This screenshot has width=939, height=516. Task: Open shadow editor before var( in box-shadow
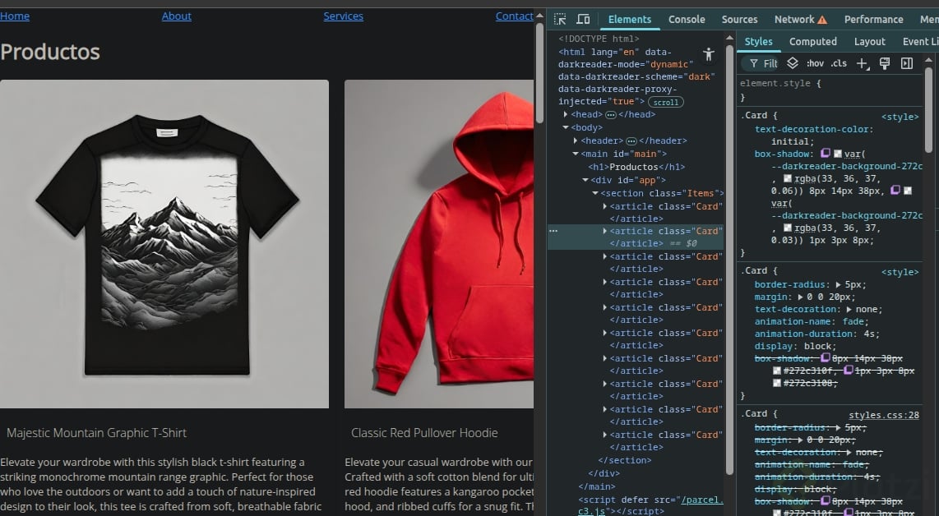[x=826, y=154]
